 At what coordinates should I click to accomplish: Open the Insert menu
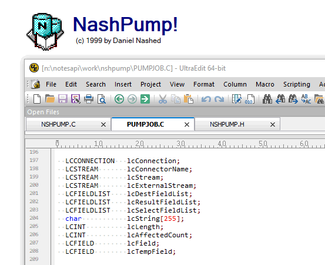pyautogui.click(x=123, y=84)
